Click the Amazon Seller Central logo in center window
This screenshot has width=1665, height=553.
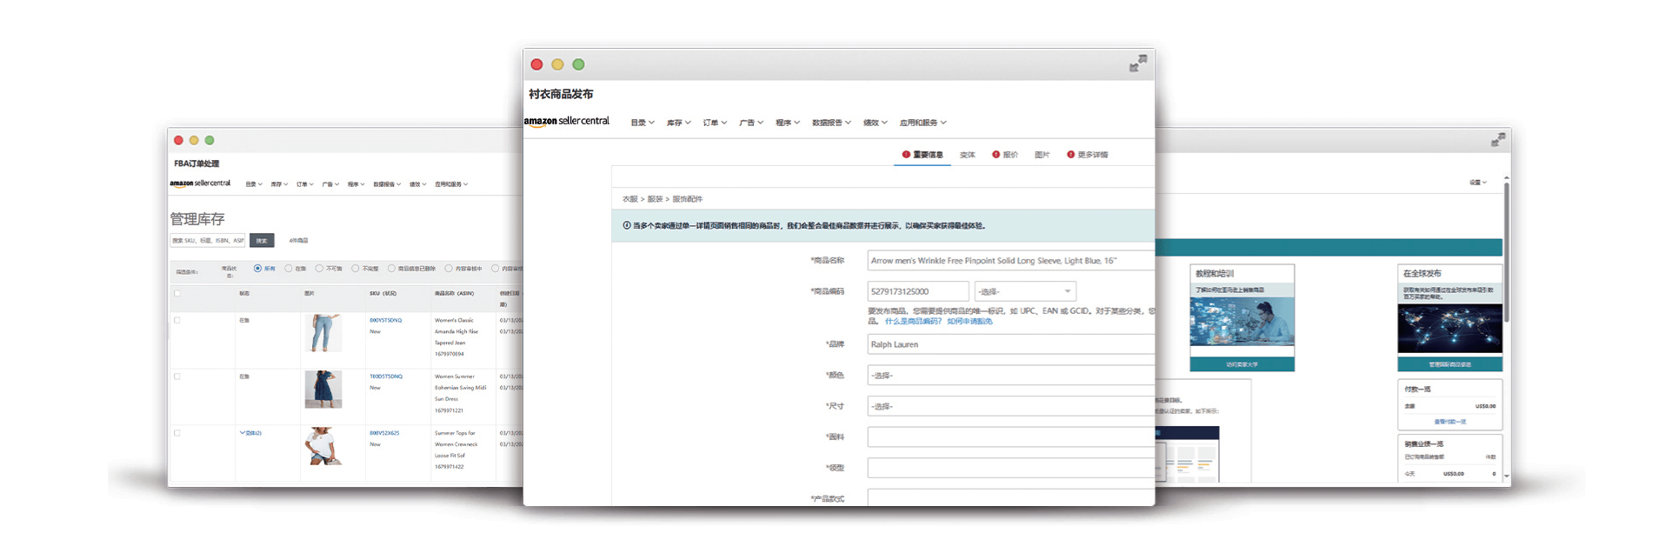[x=566, y=122]
